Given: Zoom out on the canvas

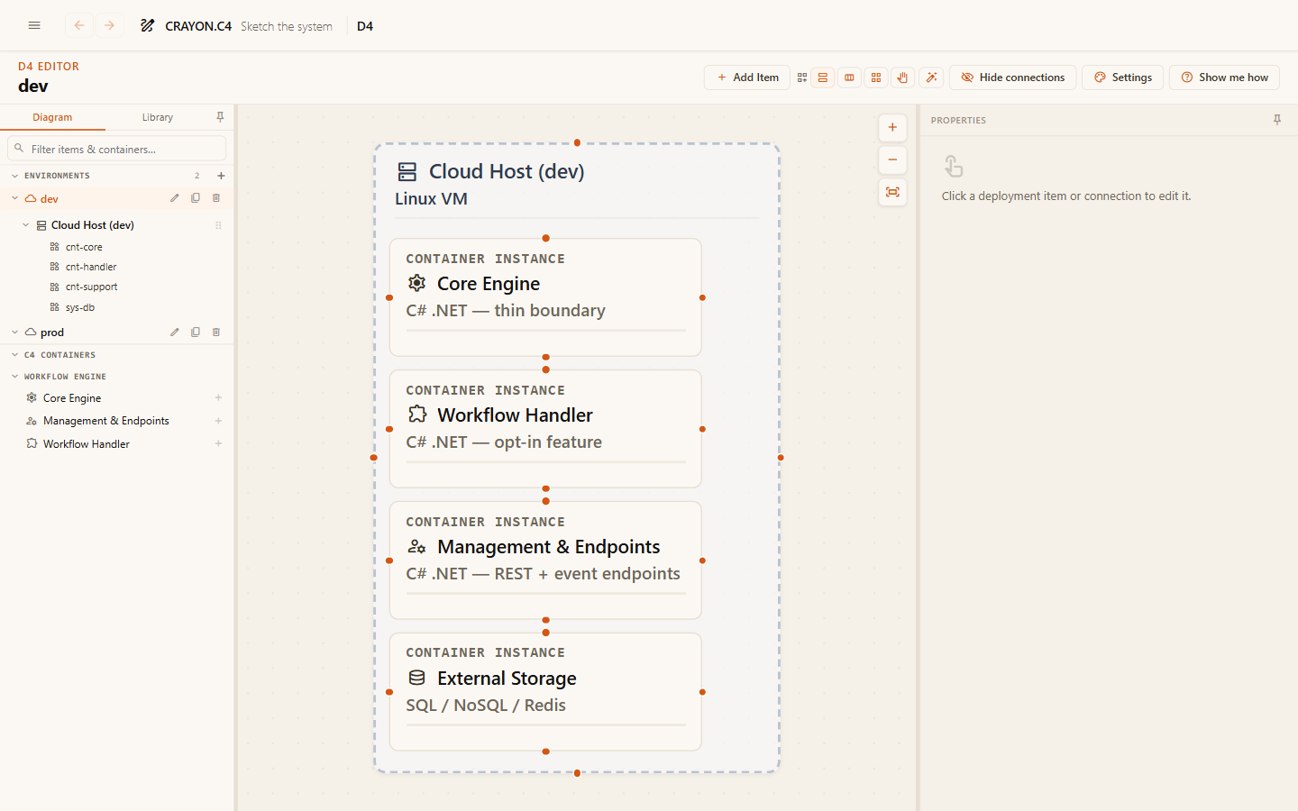Looking at the screenshot, I should [892, 160].
